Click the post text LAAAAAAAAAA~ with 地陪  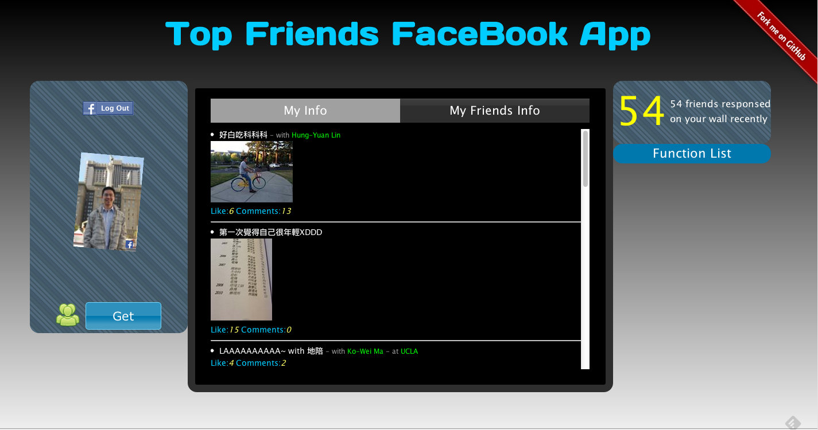271,351
